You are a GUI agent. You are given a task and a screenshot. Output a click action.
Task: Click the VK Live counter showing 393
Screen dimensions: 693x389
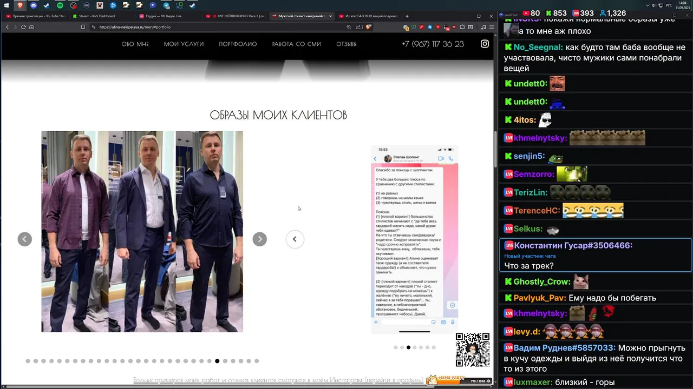click(x=583, y=13)
